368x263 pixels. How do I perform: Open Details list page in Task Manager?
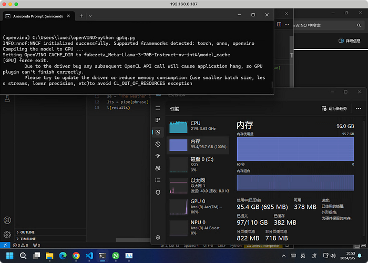coord(158,180)
